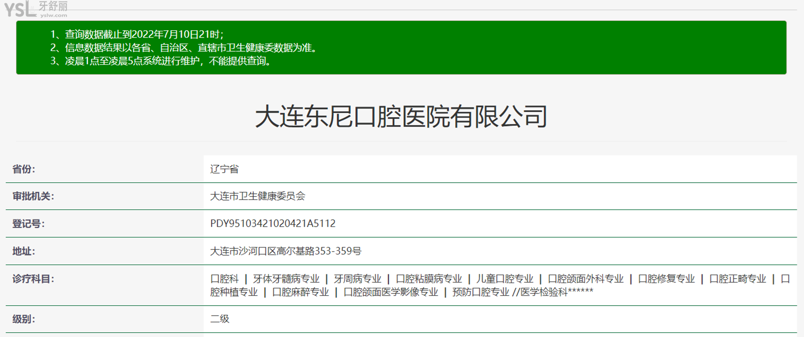Click 口腔颌面外科专业 in the department list
This screenshot has height=337, width=804.
586,279
